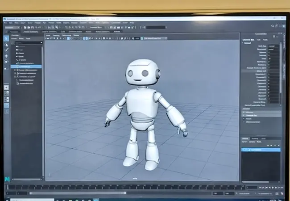Toggle visibility box on the highlighted layer row
Screen dimensions: 290x201
[244, 150]
